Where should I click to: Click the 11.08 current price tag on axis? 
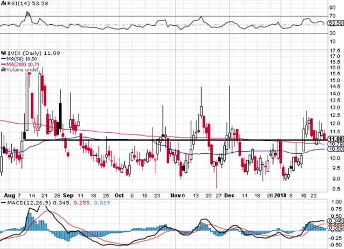coord(335,139)
